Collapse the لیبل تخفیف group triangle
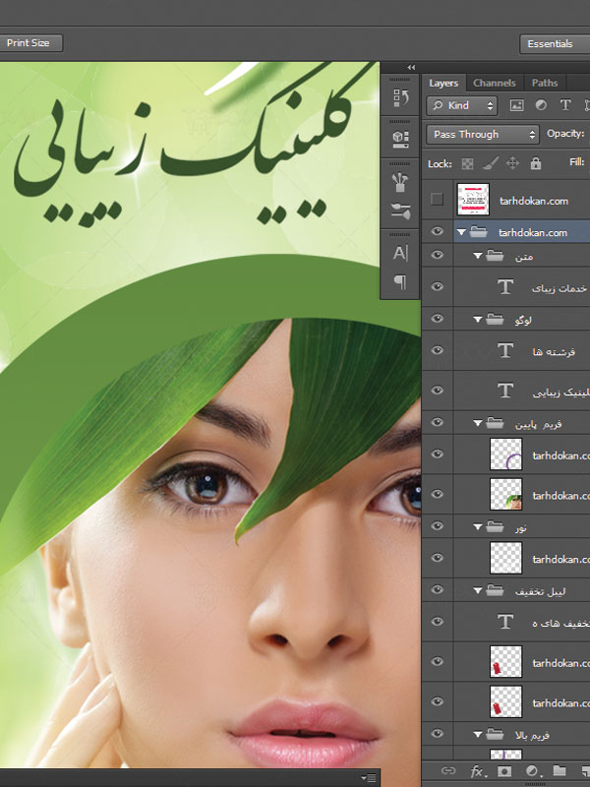 (478, 591)
